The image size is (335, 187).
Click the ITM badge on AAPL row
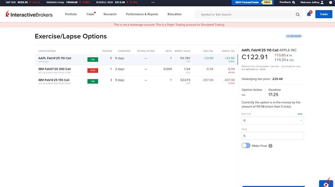point(93,60)
